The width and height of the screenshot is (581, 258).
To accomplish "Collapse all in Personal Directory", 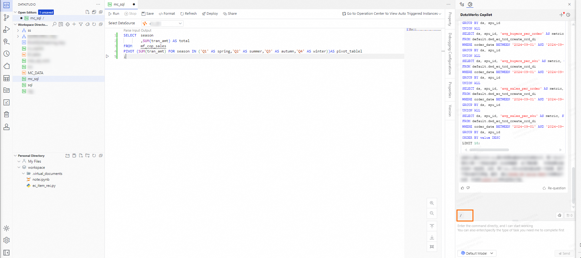I will tap(101, 156).
